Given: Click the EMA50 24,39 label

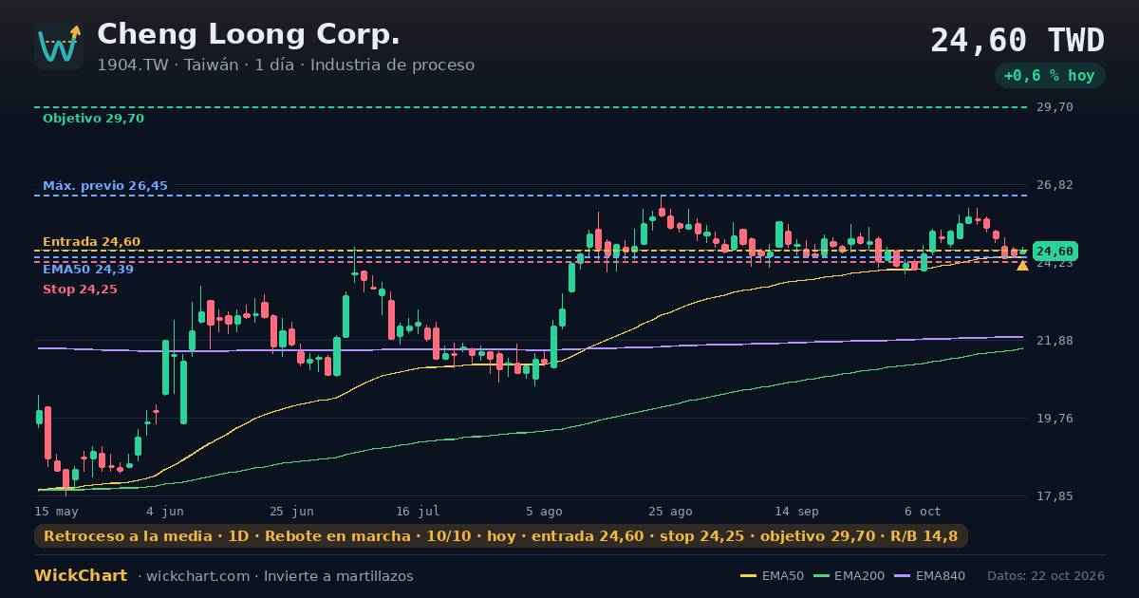Looking at the screenshot, I should (x=88, y=270).
